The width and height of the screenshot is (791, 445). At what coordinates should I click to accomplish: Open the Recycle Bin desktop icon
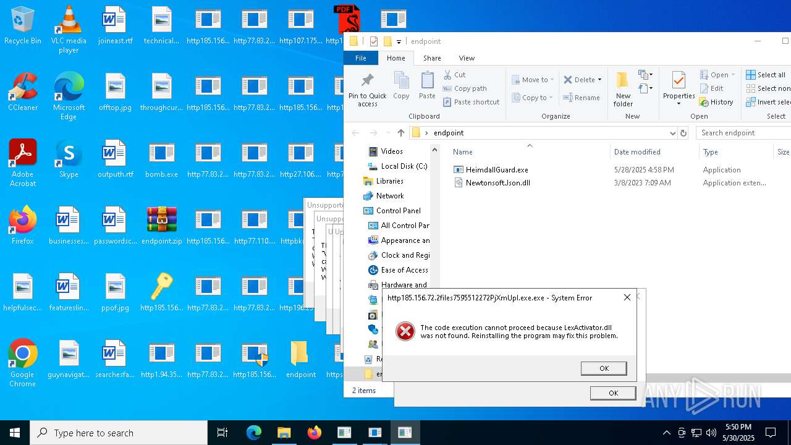point(23,25)
